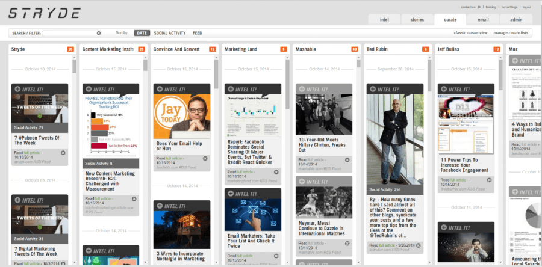This screenshot has width=542, height=267.
Task: Click the Stryde column scrollbar
Action: 74,66
